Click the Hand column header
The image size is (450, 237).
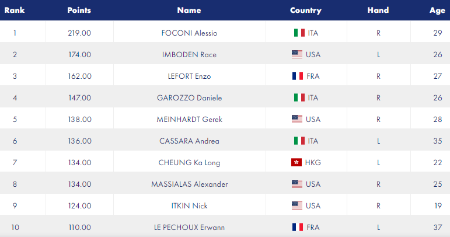click(378, 11)
